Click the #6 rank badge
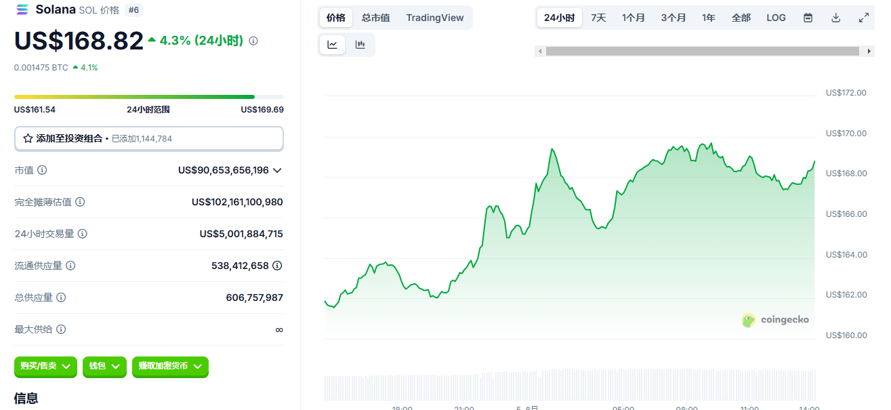 coord(133,9)
